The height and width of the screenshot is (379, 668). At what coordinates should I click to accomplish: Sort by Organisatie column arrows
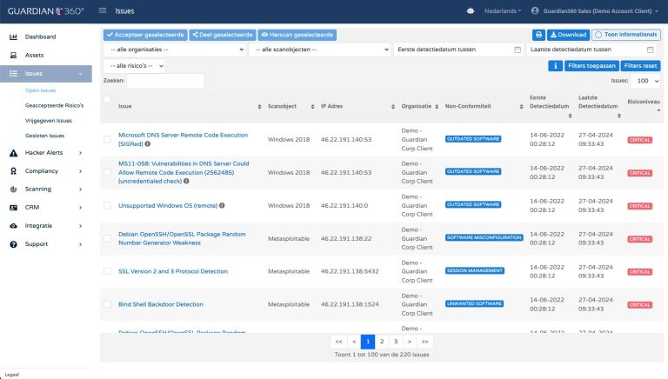437,106
